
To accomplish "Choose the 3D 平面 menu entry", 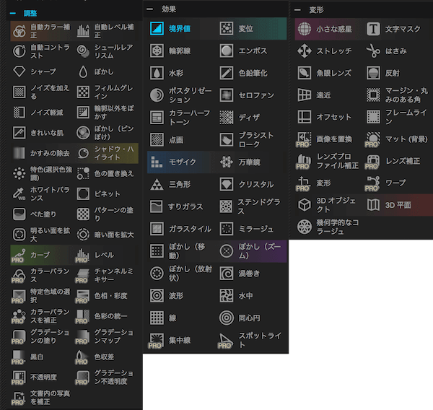I will point(398,205).
